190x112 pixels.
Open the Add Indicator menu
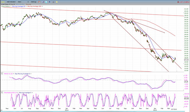(11, 2)
